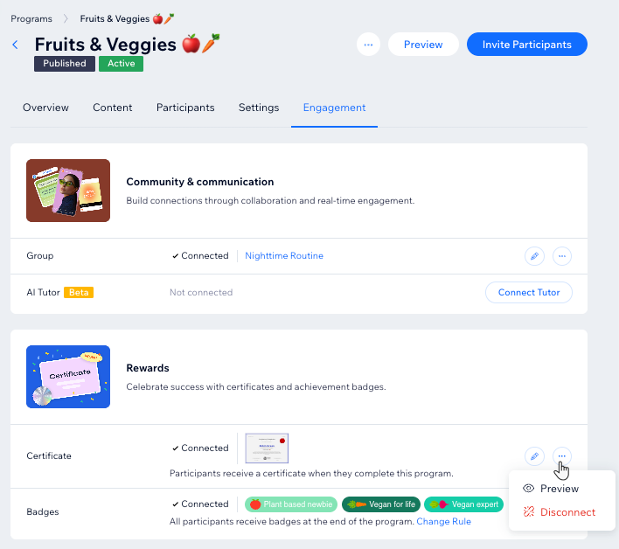The image size is (619, 549).
Task: Open the Nighttime Routine group link
Action: click(x=284, y=256)
